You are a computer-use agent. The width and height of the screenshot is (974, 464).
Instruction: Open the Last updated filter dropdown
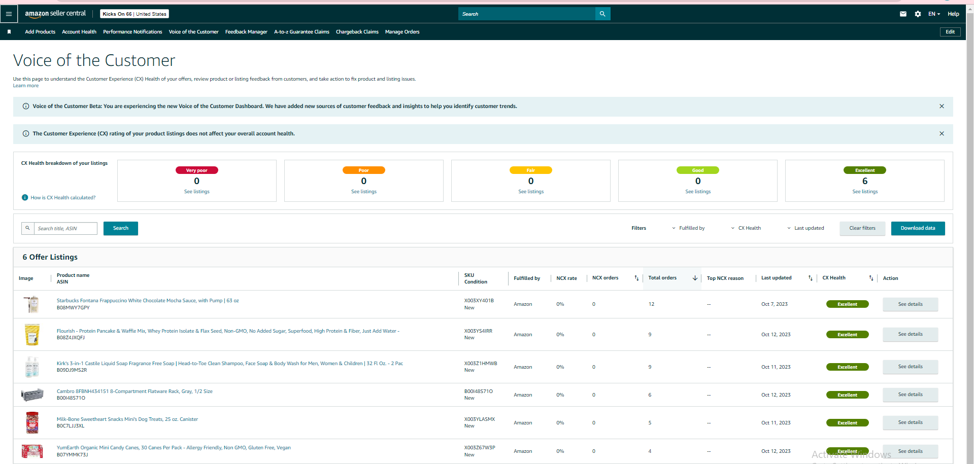tap(805, 228)
